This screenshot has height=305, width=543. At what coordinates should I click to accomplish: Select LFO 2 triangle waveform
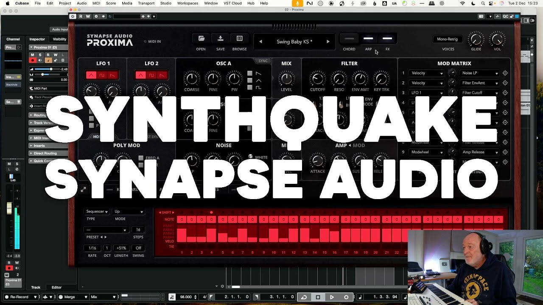click(140, 75)
